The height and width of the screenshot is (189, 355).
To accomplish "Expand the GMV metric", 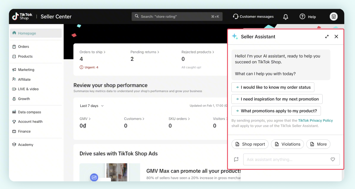I will [85, 119].
